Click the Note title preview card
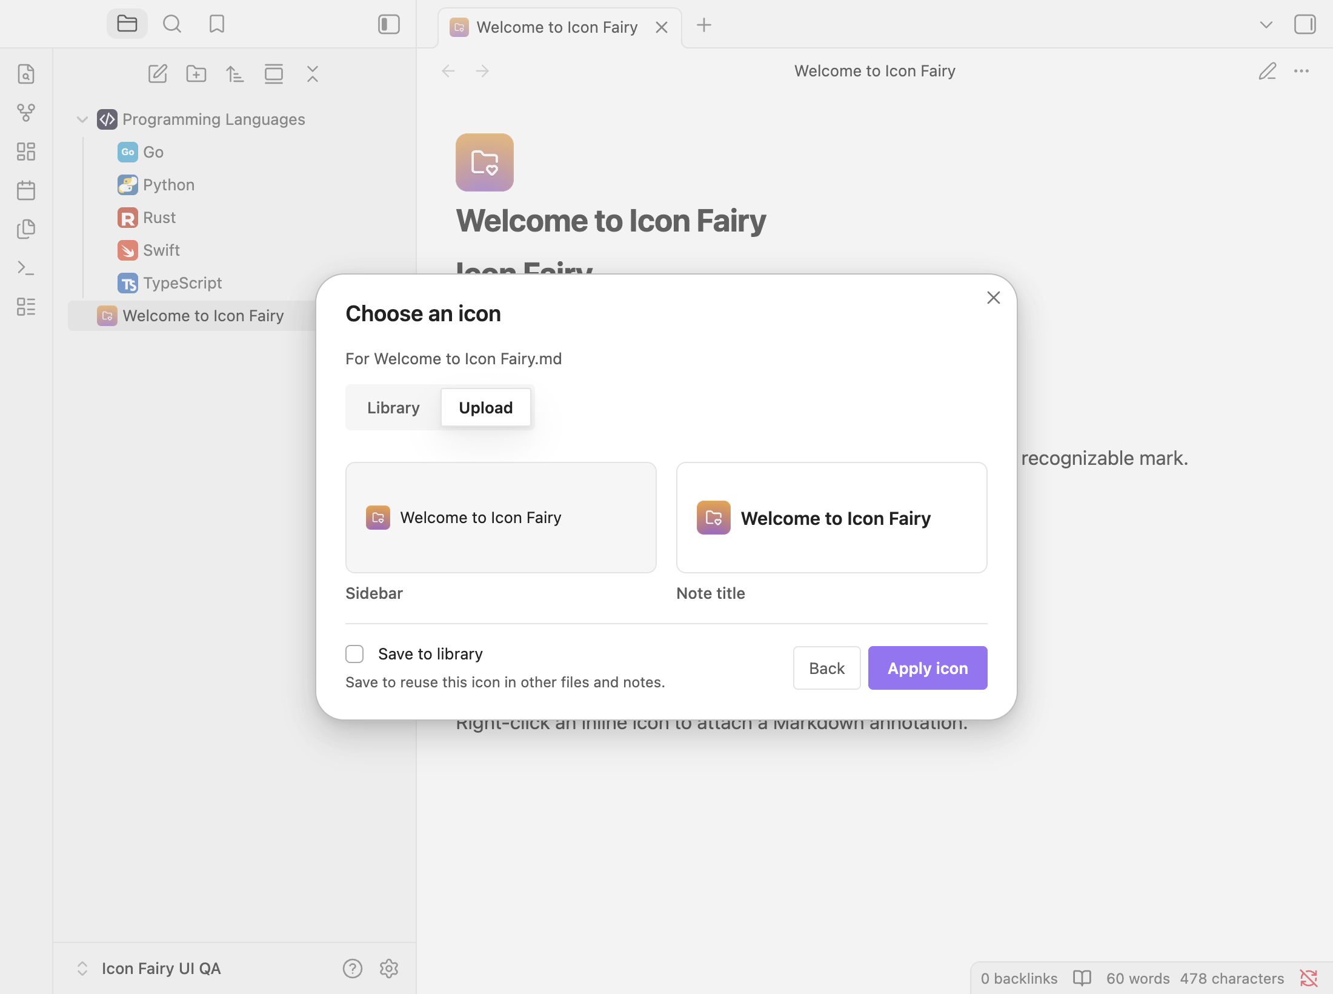Image resolution: width=1333 pixels, height=994 pixels. (832, 518)
